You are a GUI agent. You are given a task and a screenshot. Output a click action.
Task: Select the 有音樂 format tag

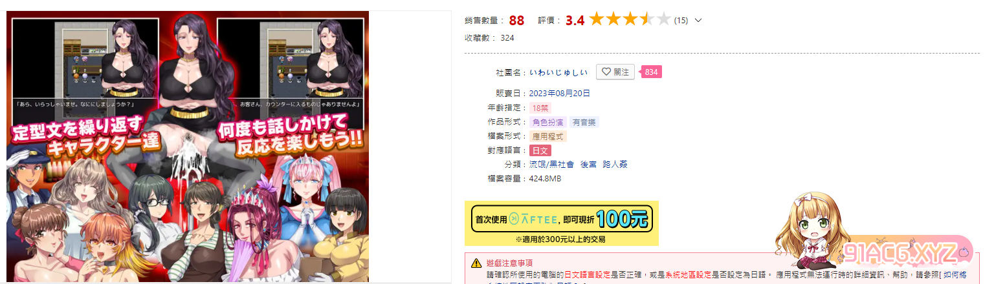coord(585,122)
